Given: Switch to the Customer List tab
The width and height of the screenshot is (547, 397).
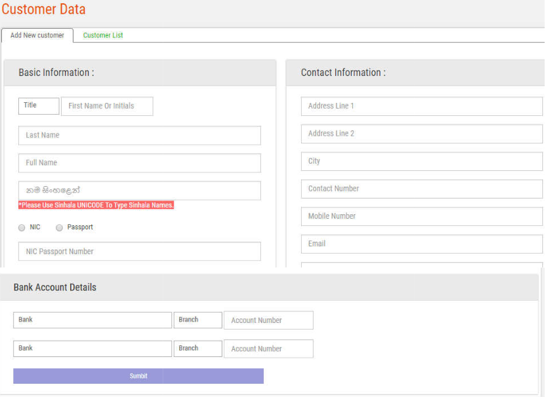Looking at the screenshot, I should (x=102, y=35).
